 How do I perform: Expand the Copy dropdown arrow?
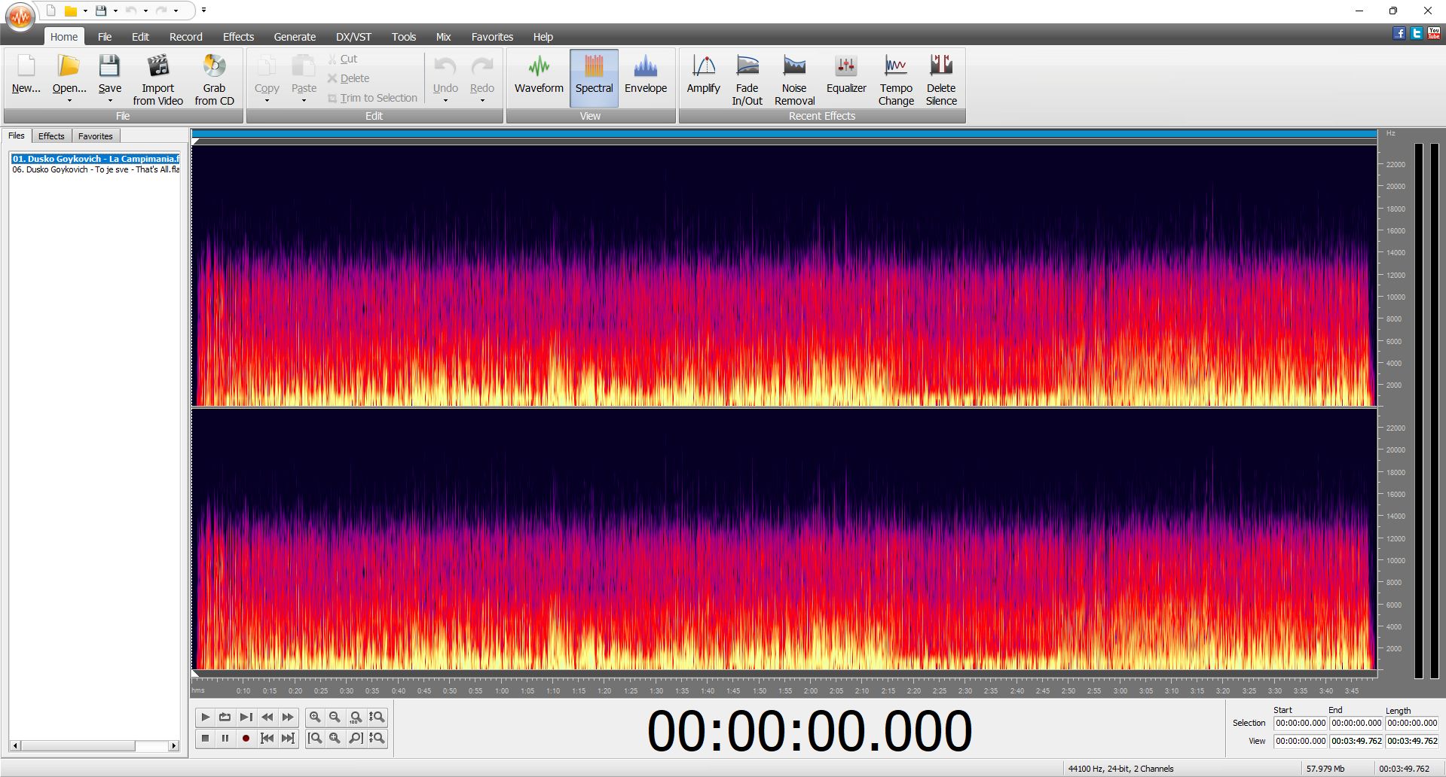click(267, 101)
